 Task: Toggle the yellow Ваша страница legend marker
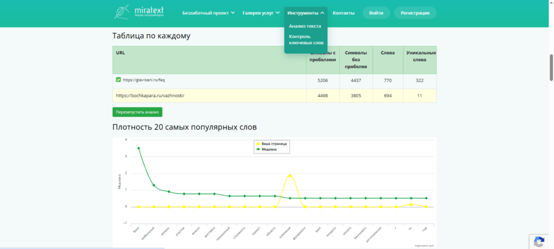click(258, 144)
